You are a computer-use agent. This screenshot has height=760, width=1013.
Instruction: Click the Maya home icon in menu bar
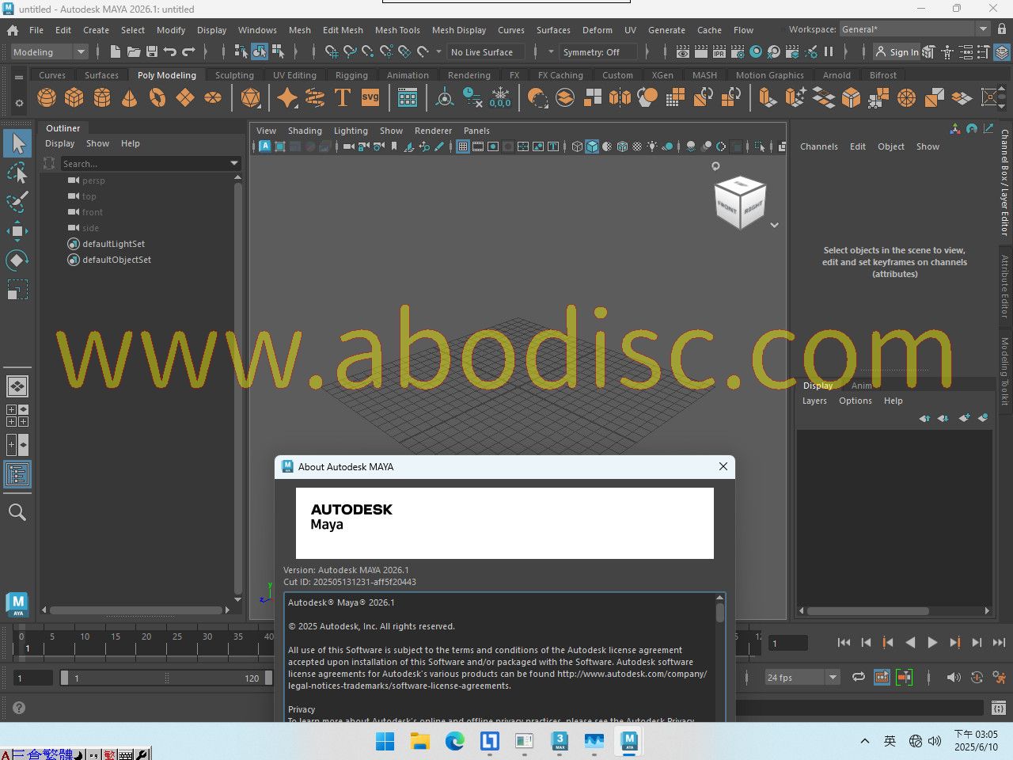(x=13, y=30)
